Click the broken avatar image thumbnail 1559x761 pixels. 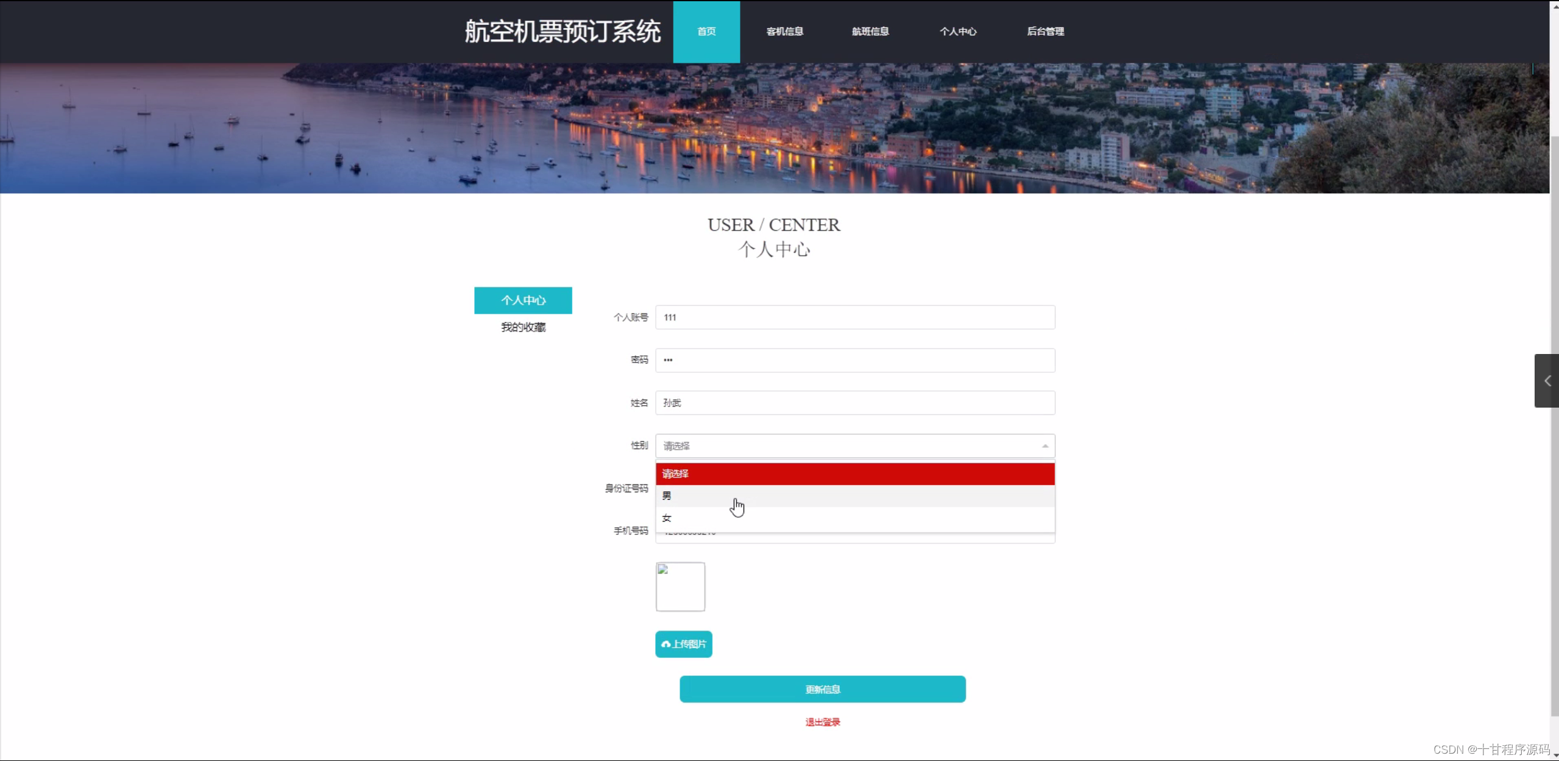click(x=680, y=586)
